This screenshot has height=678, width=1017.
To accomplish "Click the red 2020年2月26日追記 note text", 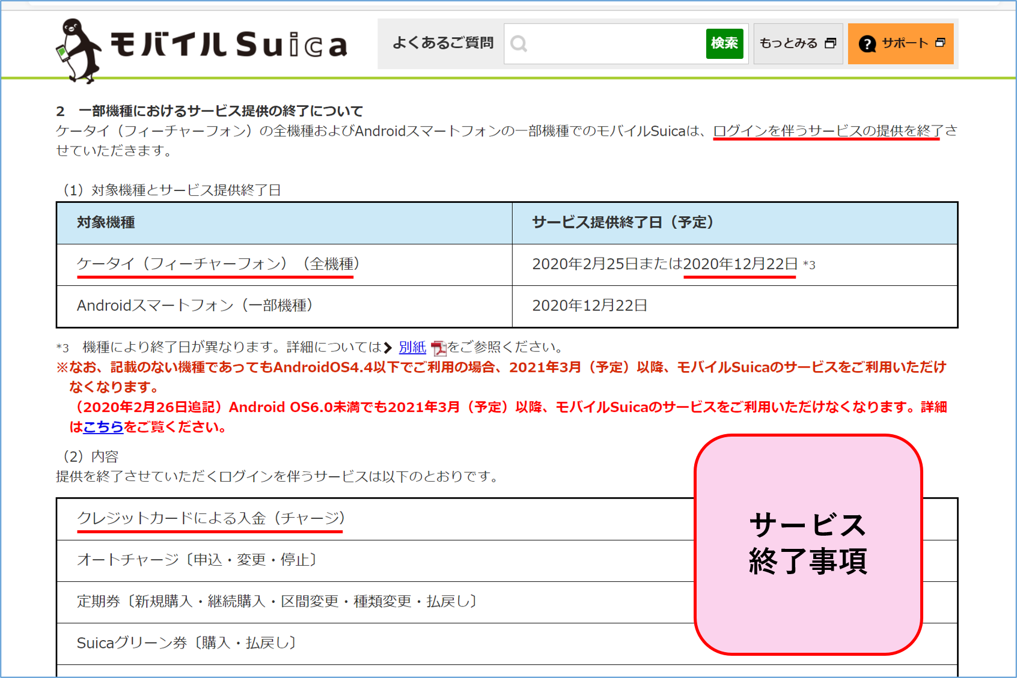I will [x=508, y=417].
